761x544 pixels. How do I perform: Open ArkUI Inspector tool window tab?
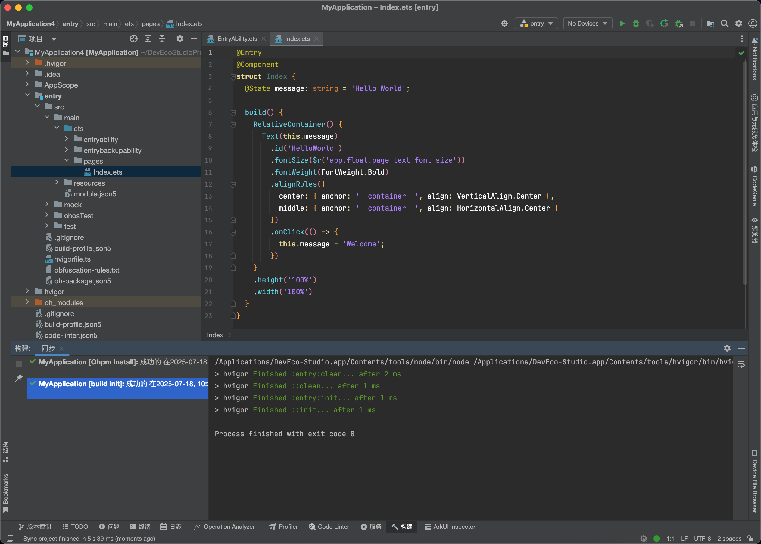point(450,527)
